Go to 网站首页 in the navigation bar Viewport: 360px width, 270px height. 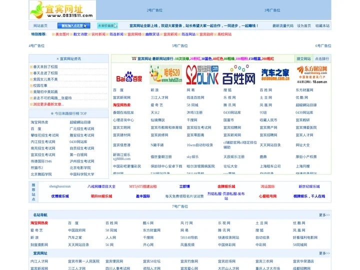40,25
